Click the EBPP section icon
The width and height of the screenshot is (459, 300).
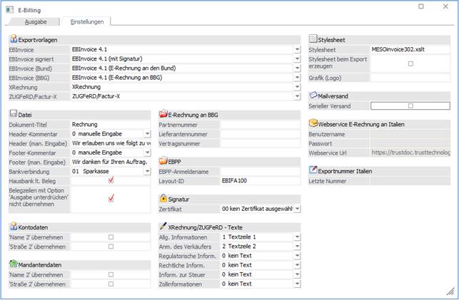[x=163, y=162]
